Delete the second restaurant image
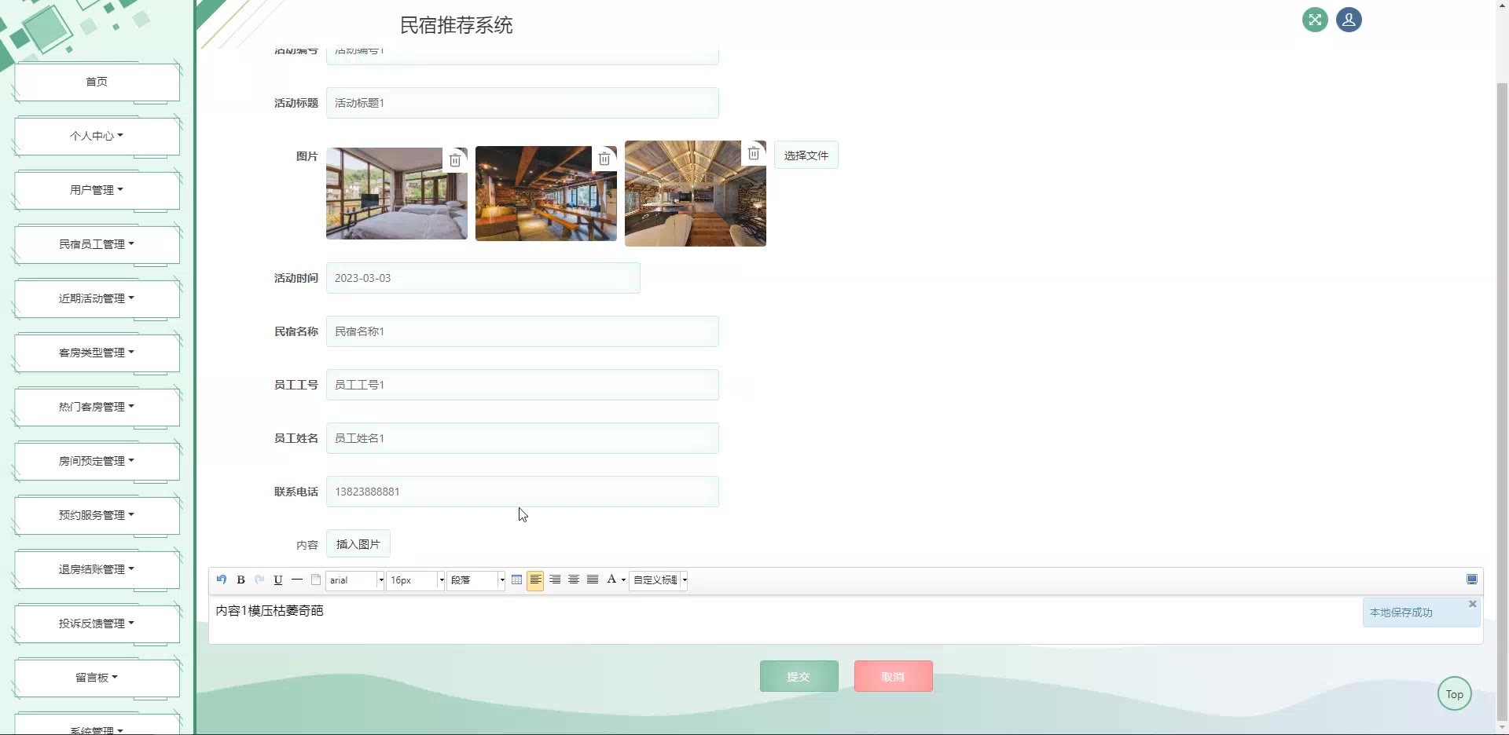Screen dimensions: 1509x735 (604, 159)
